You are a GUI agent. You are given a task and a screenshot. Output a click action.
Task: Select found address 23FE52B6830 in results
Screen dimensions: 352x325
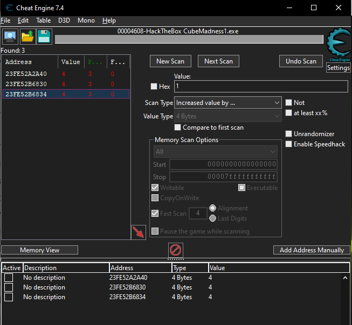[x=66, y=84]
